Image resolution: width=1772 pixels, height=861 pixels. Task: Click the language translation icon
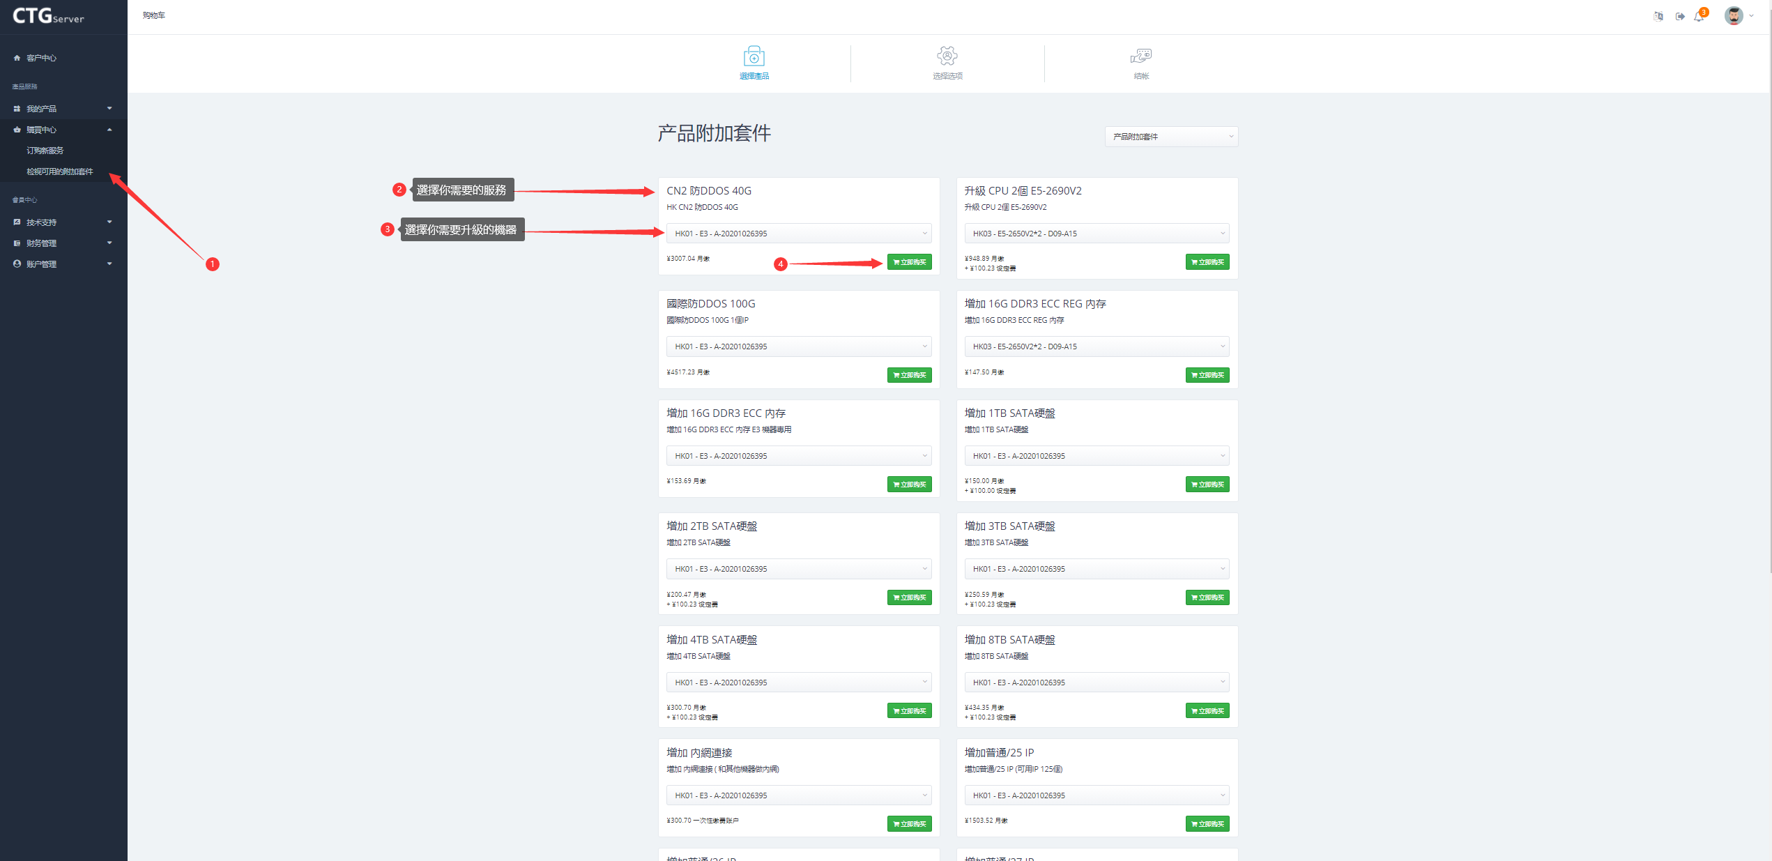tap(1658, 16)
